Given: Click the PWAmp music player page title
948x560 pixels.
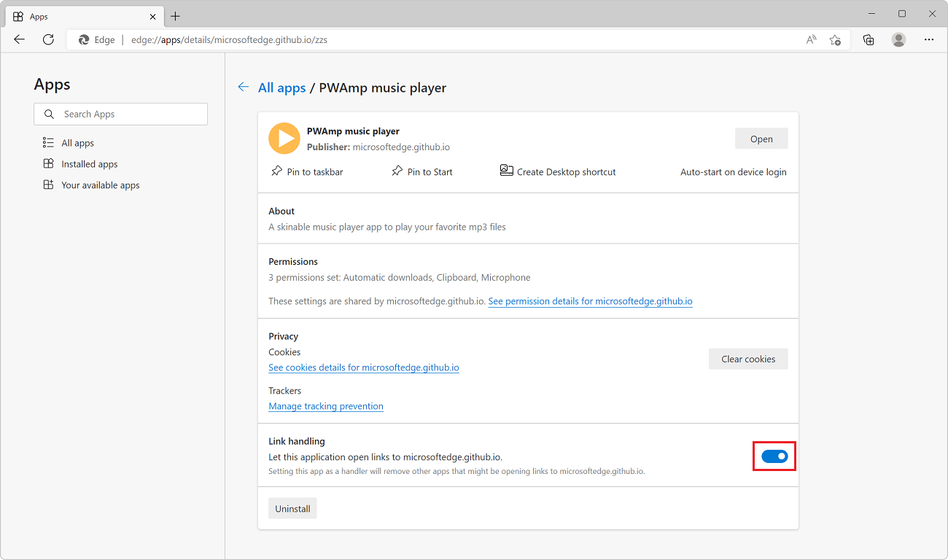Looking at the screenshot, I should (x=383, y=87).
